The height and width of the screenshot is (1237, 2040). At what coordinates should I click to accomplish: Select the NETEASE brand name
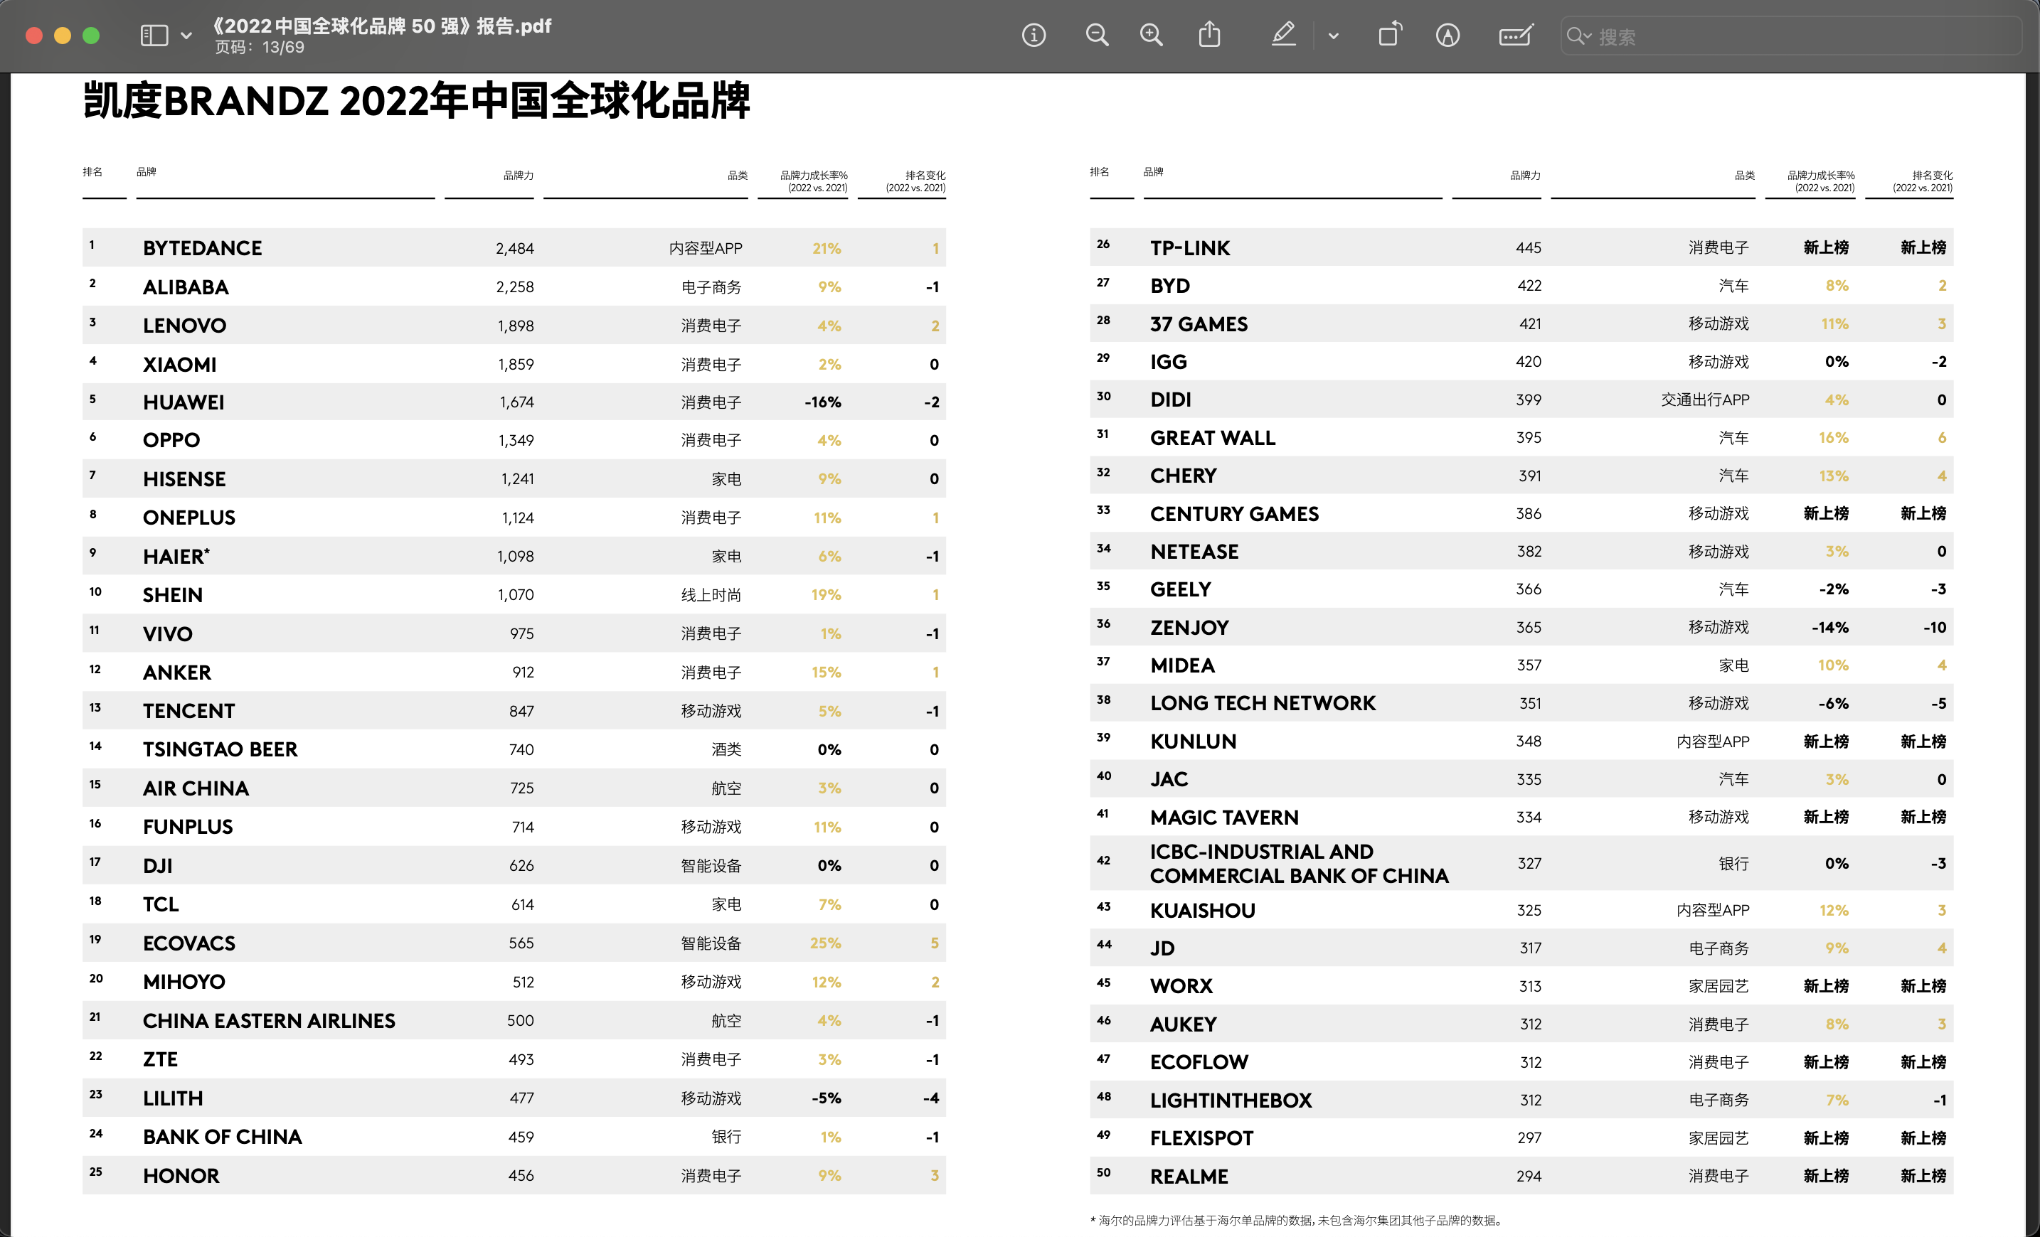1194,552
